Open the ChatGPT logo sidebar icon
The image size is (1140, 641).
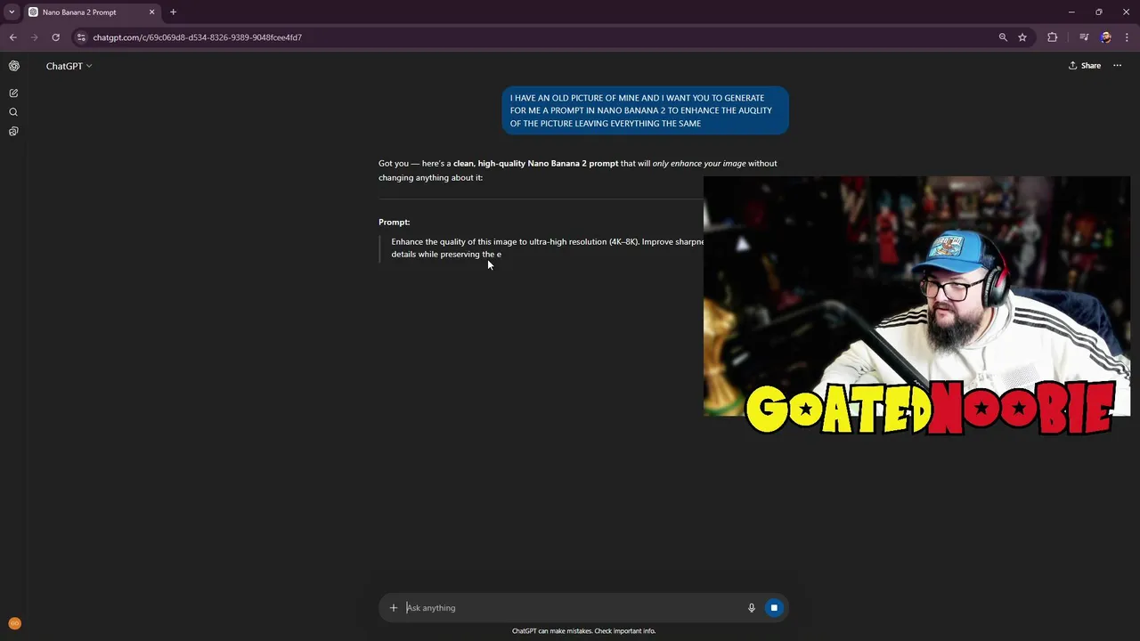tap(13, 66)
